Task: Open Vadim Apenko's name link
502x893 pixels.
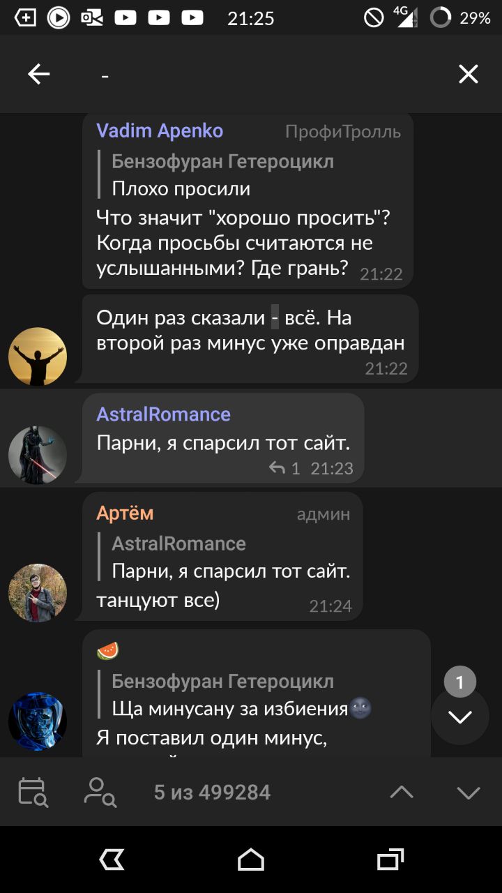Action: 160,130
